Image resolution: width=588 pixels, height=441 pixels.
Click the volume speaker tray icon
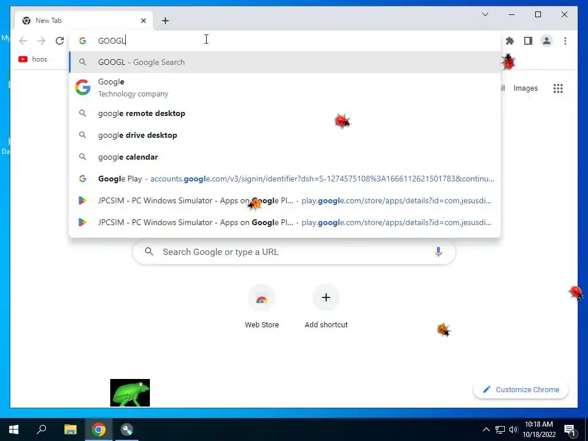tap(513, 430)
